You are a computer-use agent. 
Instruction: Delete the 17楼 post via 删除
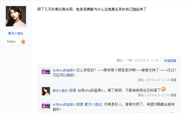click(119, 61)
